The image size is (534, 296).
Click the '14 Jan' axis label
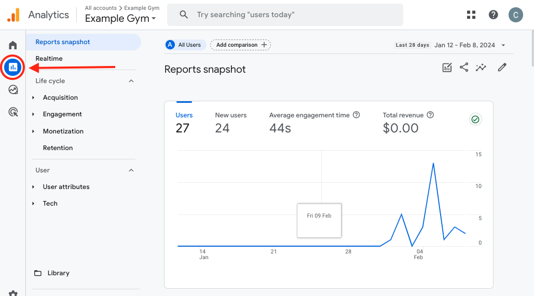coord(203,254)
